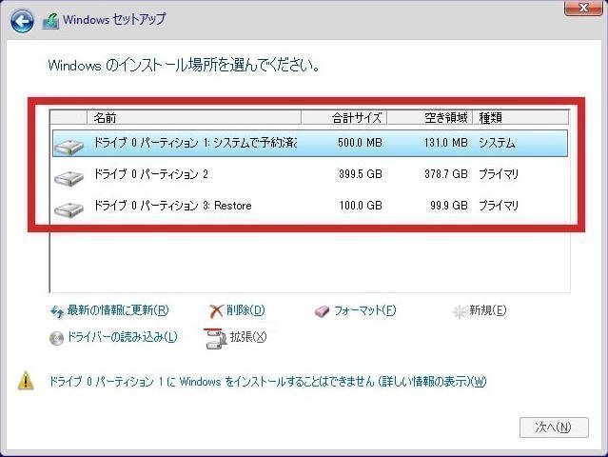Click the drive icon for Partition 1
Viewport: 608px width, 457px height.
coord(69,147)
